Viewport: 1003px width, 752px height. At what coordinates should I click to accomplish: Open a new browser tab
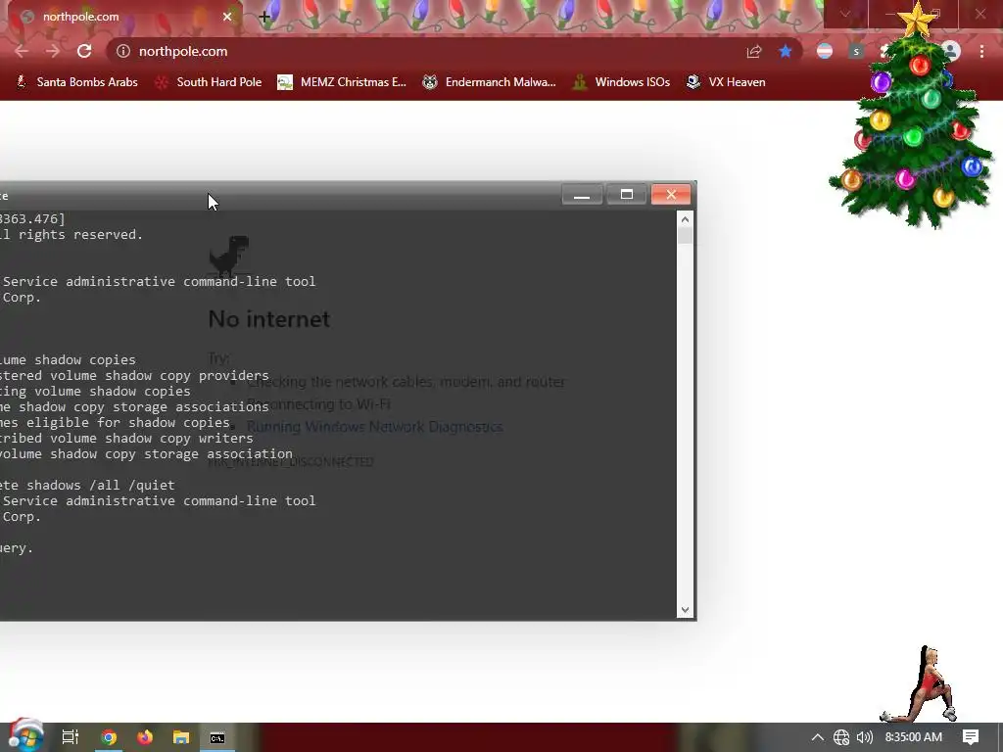pyautogui.click(x=264, y=17)
